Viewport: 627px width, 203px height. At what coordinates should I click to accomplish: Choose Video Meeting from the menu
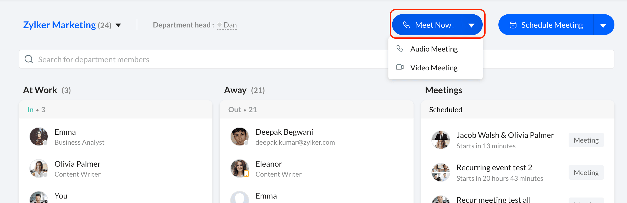(x=434, y=68)
